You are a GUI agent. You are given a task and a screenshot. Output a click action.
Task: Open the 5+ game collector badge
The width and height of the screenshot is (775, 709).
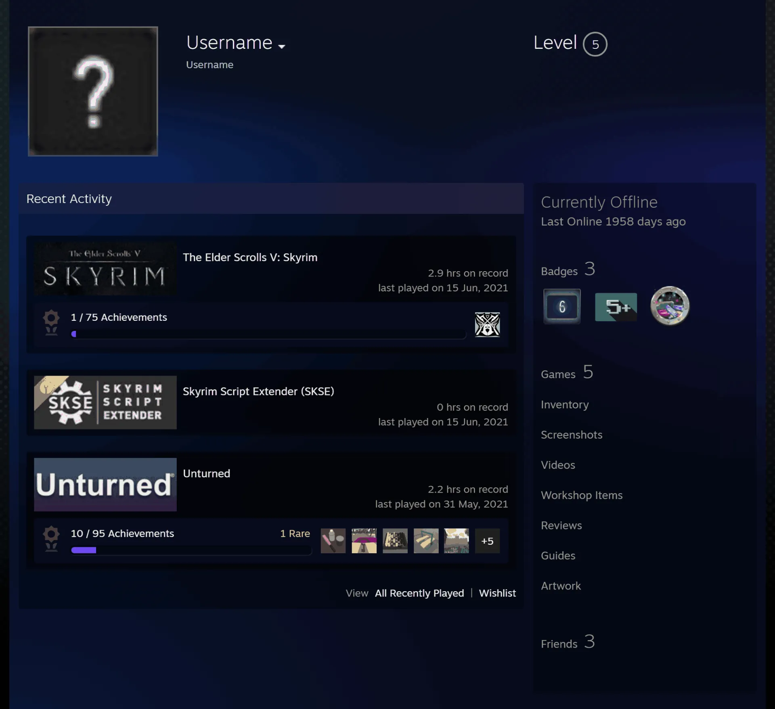point(616,307)
